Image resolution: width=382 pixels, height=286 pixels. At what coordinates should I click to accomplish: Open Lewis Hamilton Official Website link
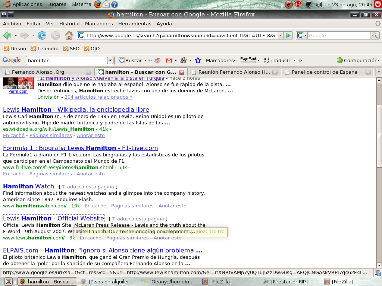(x=54, y=218)
